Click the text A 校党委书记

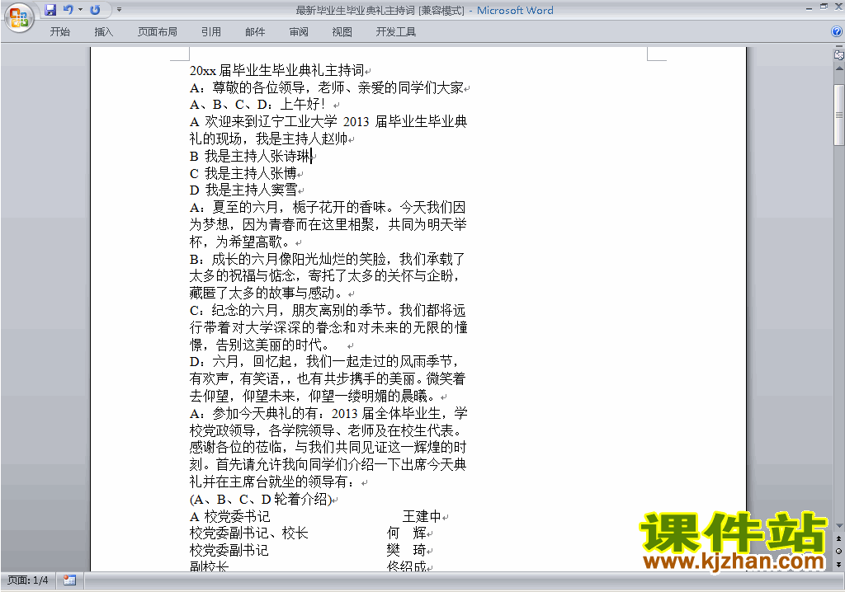click(x=229, y=517)
